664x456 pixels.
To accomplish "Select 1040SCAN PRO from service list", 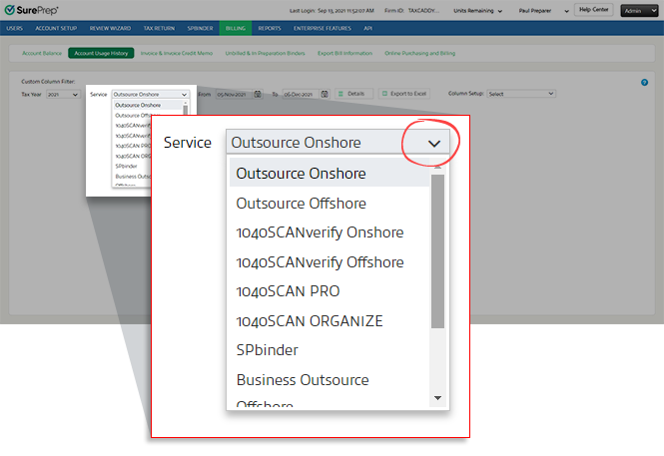I will 288,291.
